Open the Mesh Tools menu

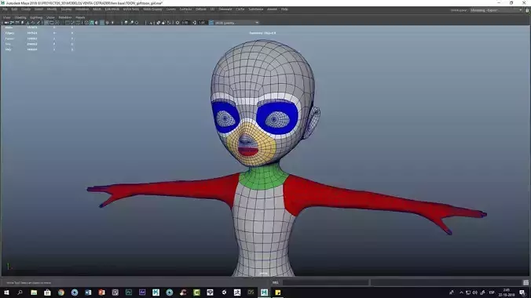(131, 9)
